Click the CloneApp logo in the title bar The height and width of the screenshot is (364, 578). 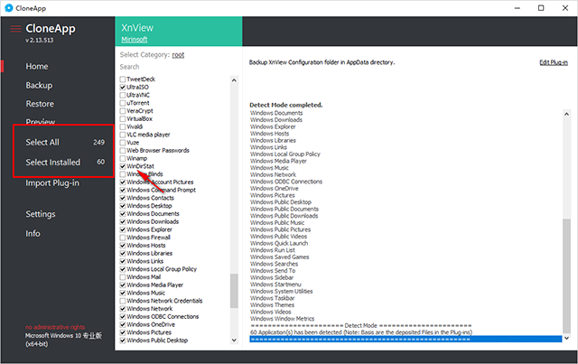pos(9,7)
